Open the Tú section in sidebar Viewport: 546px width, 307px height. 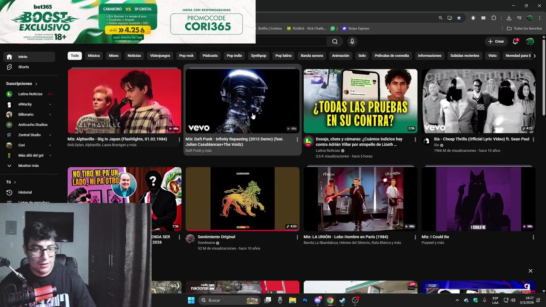(11, 182)
